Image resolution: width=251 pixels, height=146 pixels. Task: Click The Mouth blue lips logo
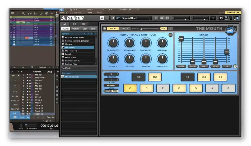click(230, 30)
